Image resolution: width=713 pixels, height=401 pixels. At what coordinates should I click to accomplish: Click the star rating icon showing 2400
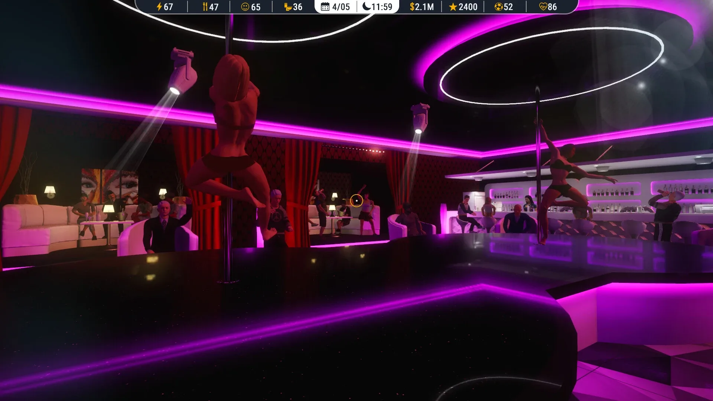453,7
